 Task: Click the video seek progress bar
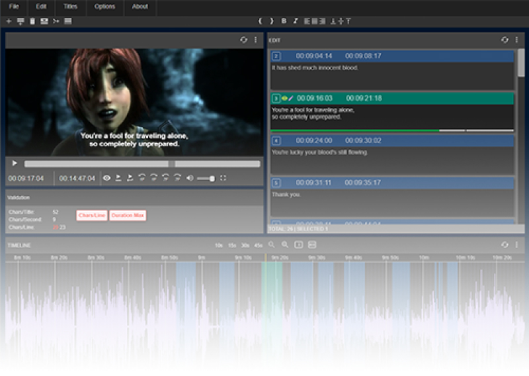(x=142, y=164)
